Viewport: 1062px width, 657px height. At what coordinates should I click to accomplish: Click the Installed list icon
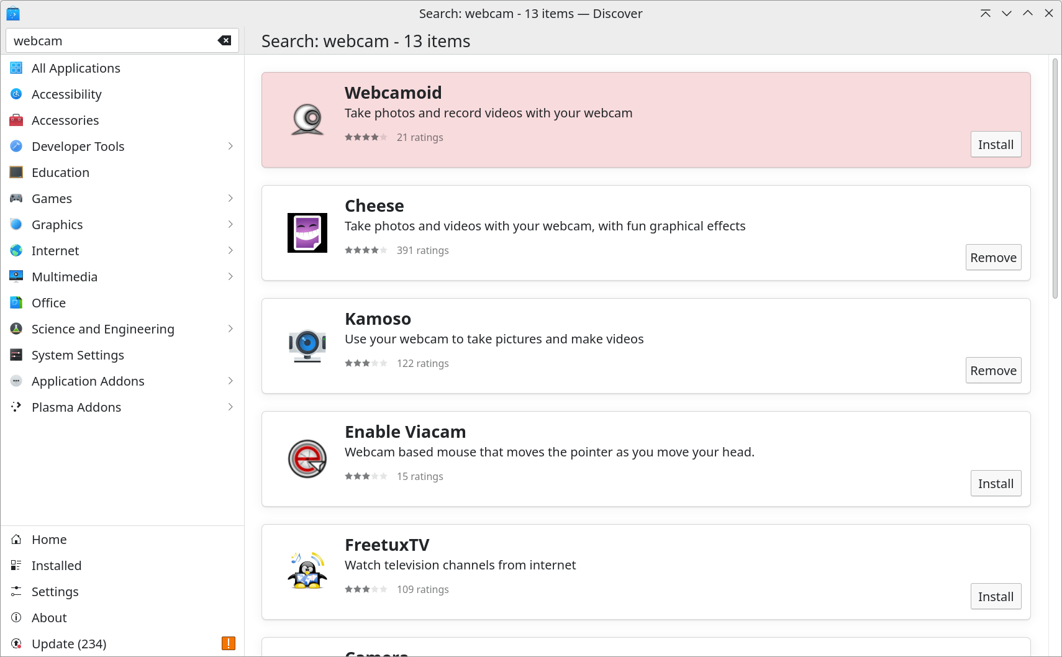[x=16, y=565]
